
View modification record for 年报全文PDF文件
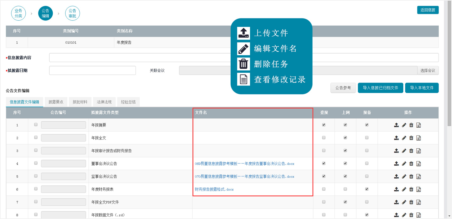(x=418, y=202)
